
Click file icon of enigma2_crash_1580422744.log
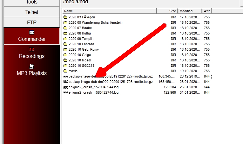[x=65, y=92]
